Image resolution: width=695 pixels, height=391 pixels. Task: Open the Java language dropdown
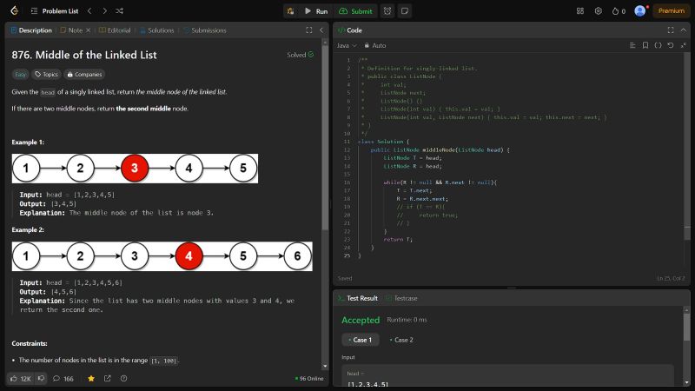[x=347, y=45]
